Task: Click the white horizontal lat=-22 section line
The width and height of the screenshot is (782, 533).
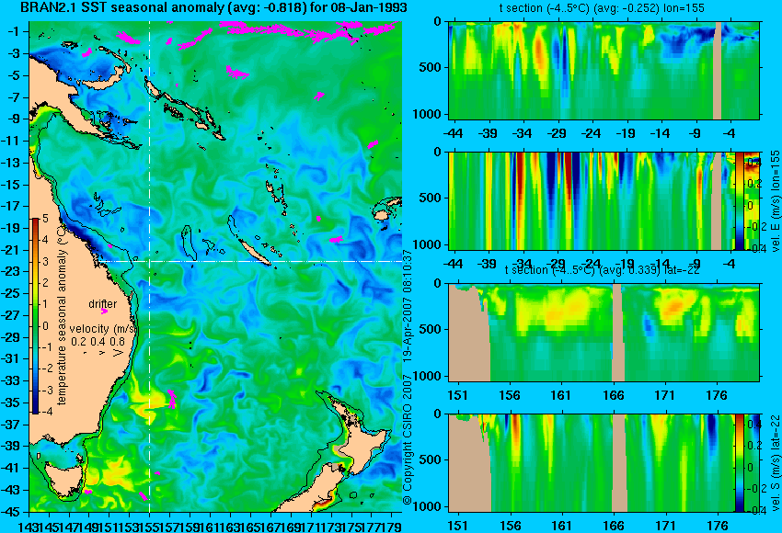Action: point(250,261)
